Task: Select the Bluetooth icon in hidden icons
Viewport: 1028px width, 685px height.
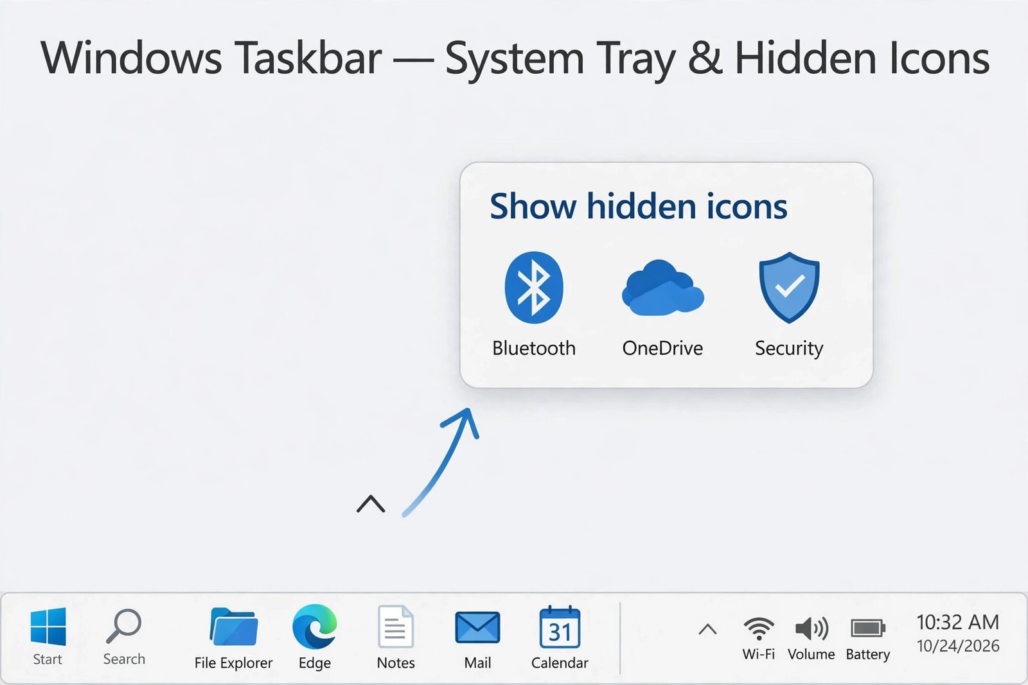Action: click(x=534, y=287)
